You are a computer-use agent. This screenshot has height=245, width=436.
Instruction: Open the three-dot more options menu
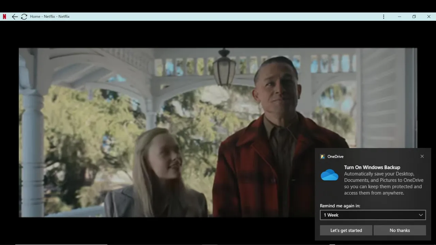pos(384,17)
